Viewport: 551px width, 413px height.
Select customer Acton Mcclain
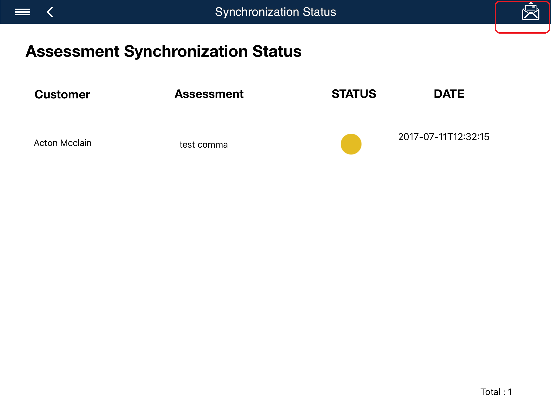point(63,143)
